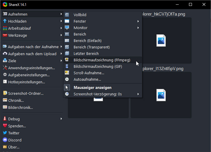Click the Bildschirmaufzeichnung (GIF) icon
The height and width of the screenshot is (152, 211).
tap(67, 66)
